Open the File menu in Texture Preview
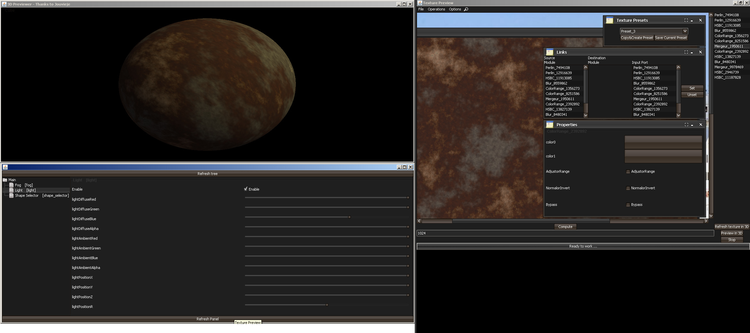750x333 pixels. tap(421, 9)
